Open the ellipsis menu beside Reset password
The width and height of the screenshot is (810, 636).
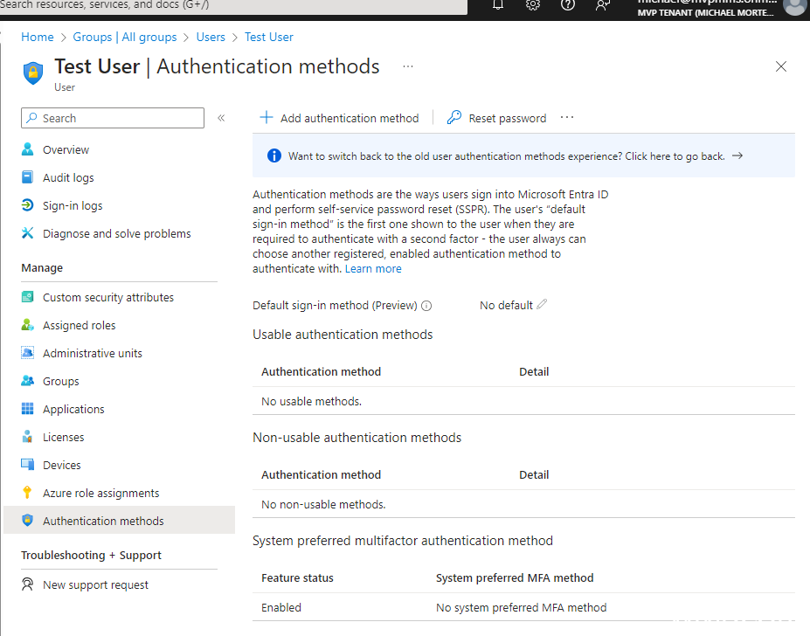567,118
